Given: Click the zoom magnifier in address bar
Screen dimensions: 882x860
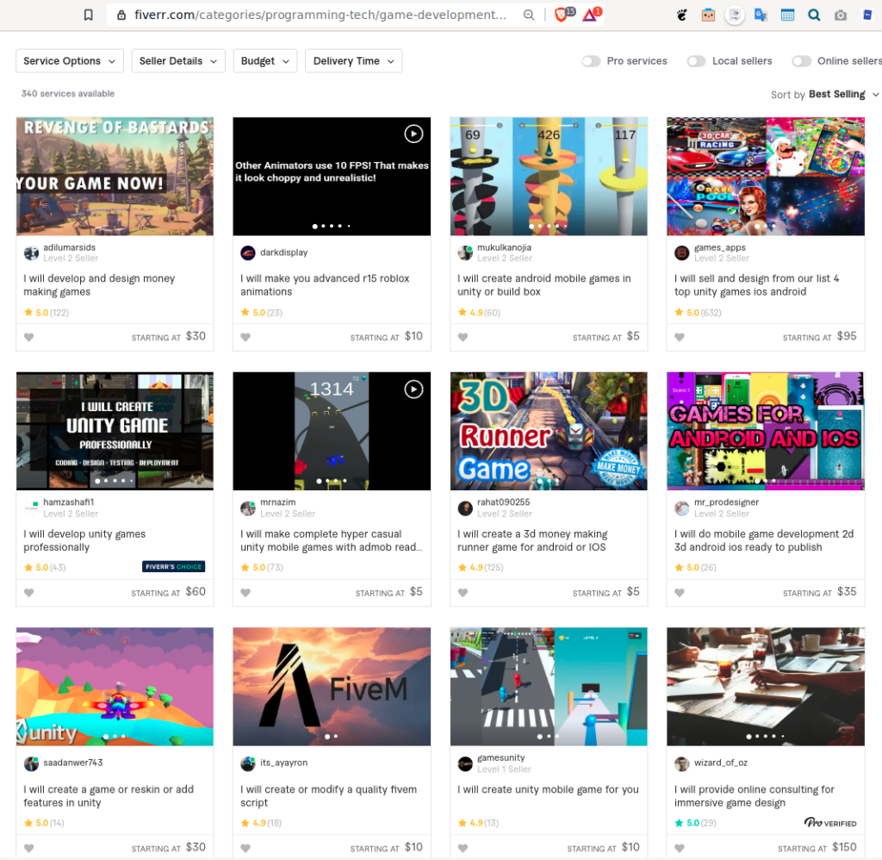Looking at the screenshot, I should click(529, 15).
